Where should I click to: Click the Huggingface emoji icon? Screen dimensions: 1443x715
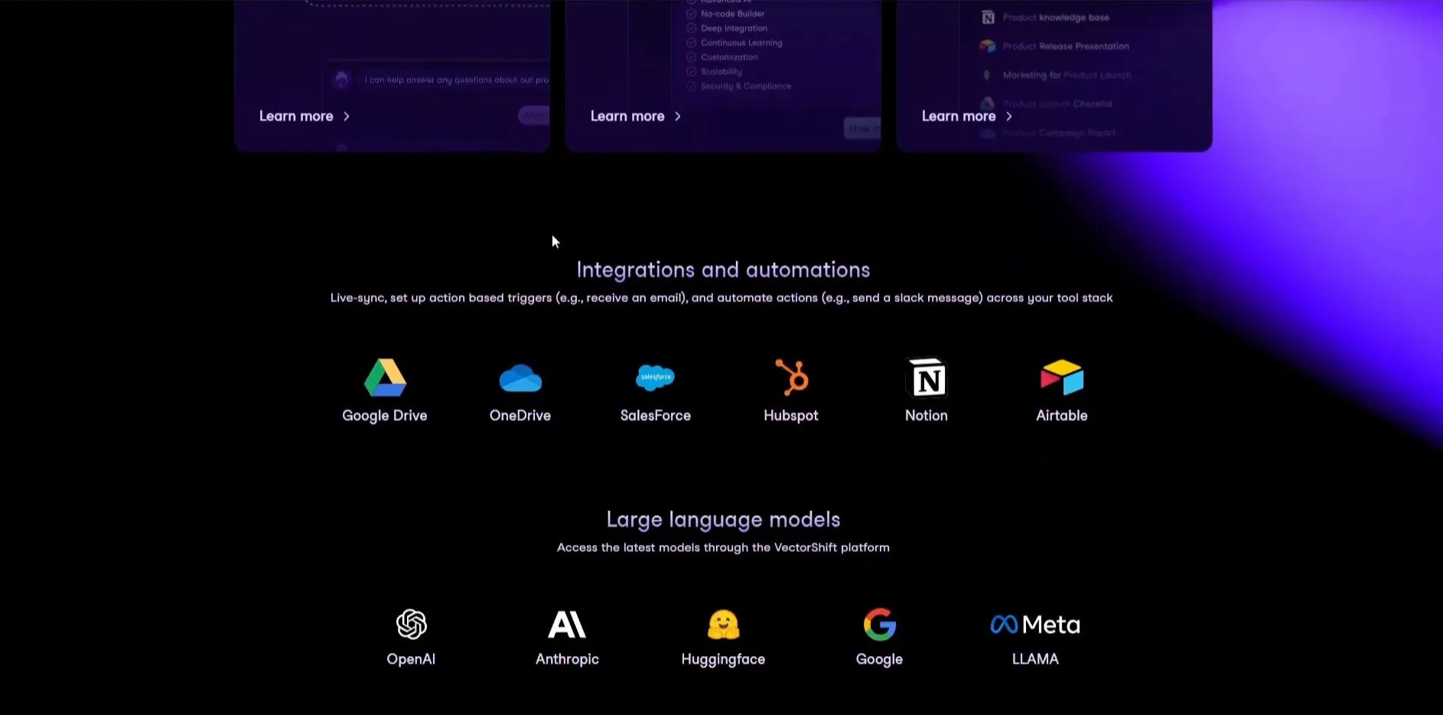coord(722,624)
